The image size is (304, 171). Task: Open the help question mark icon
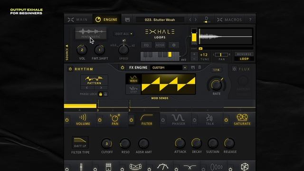pos(250,20)
